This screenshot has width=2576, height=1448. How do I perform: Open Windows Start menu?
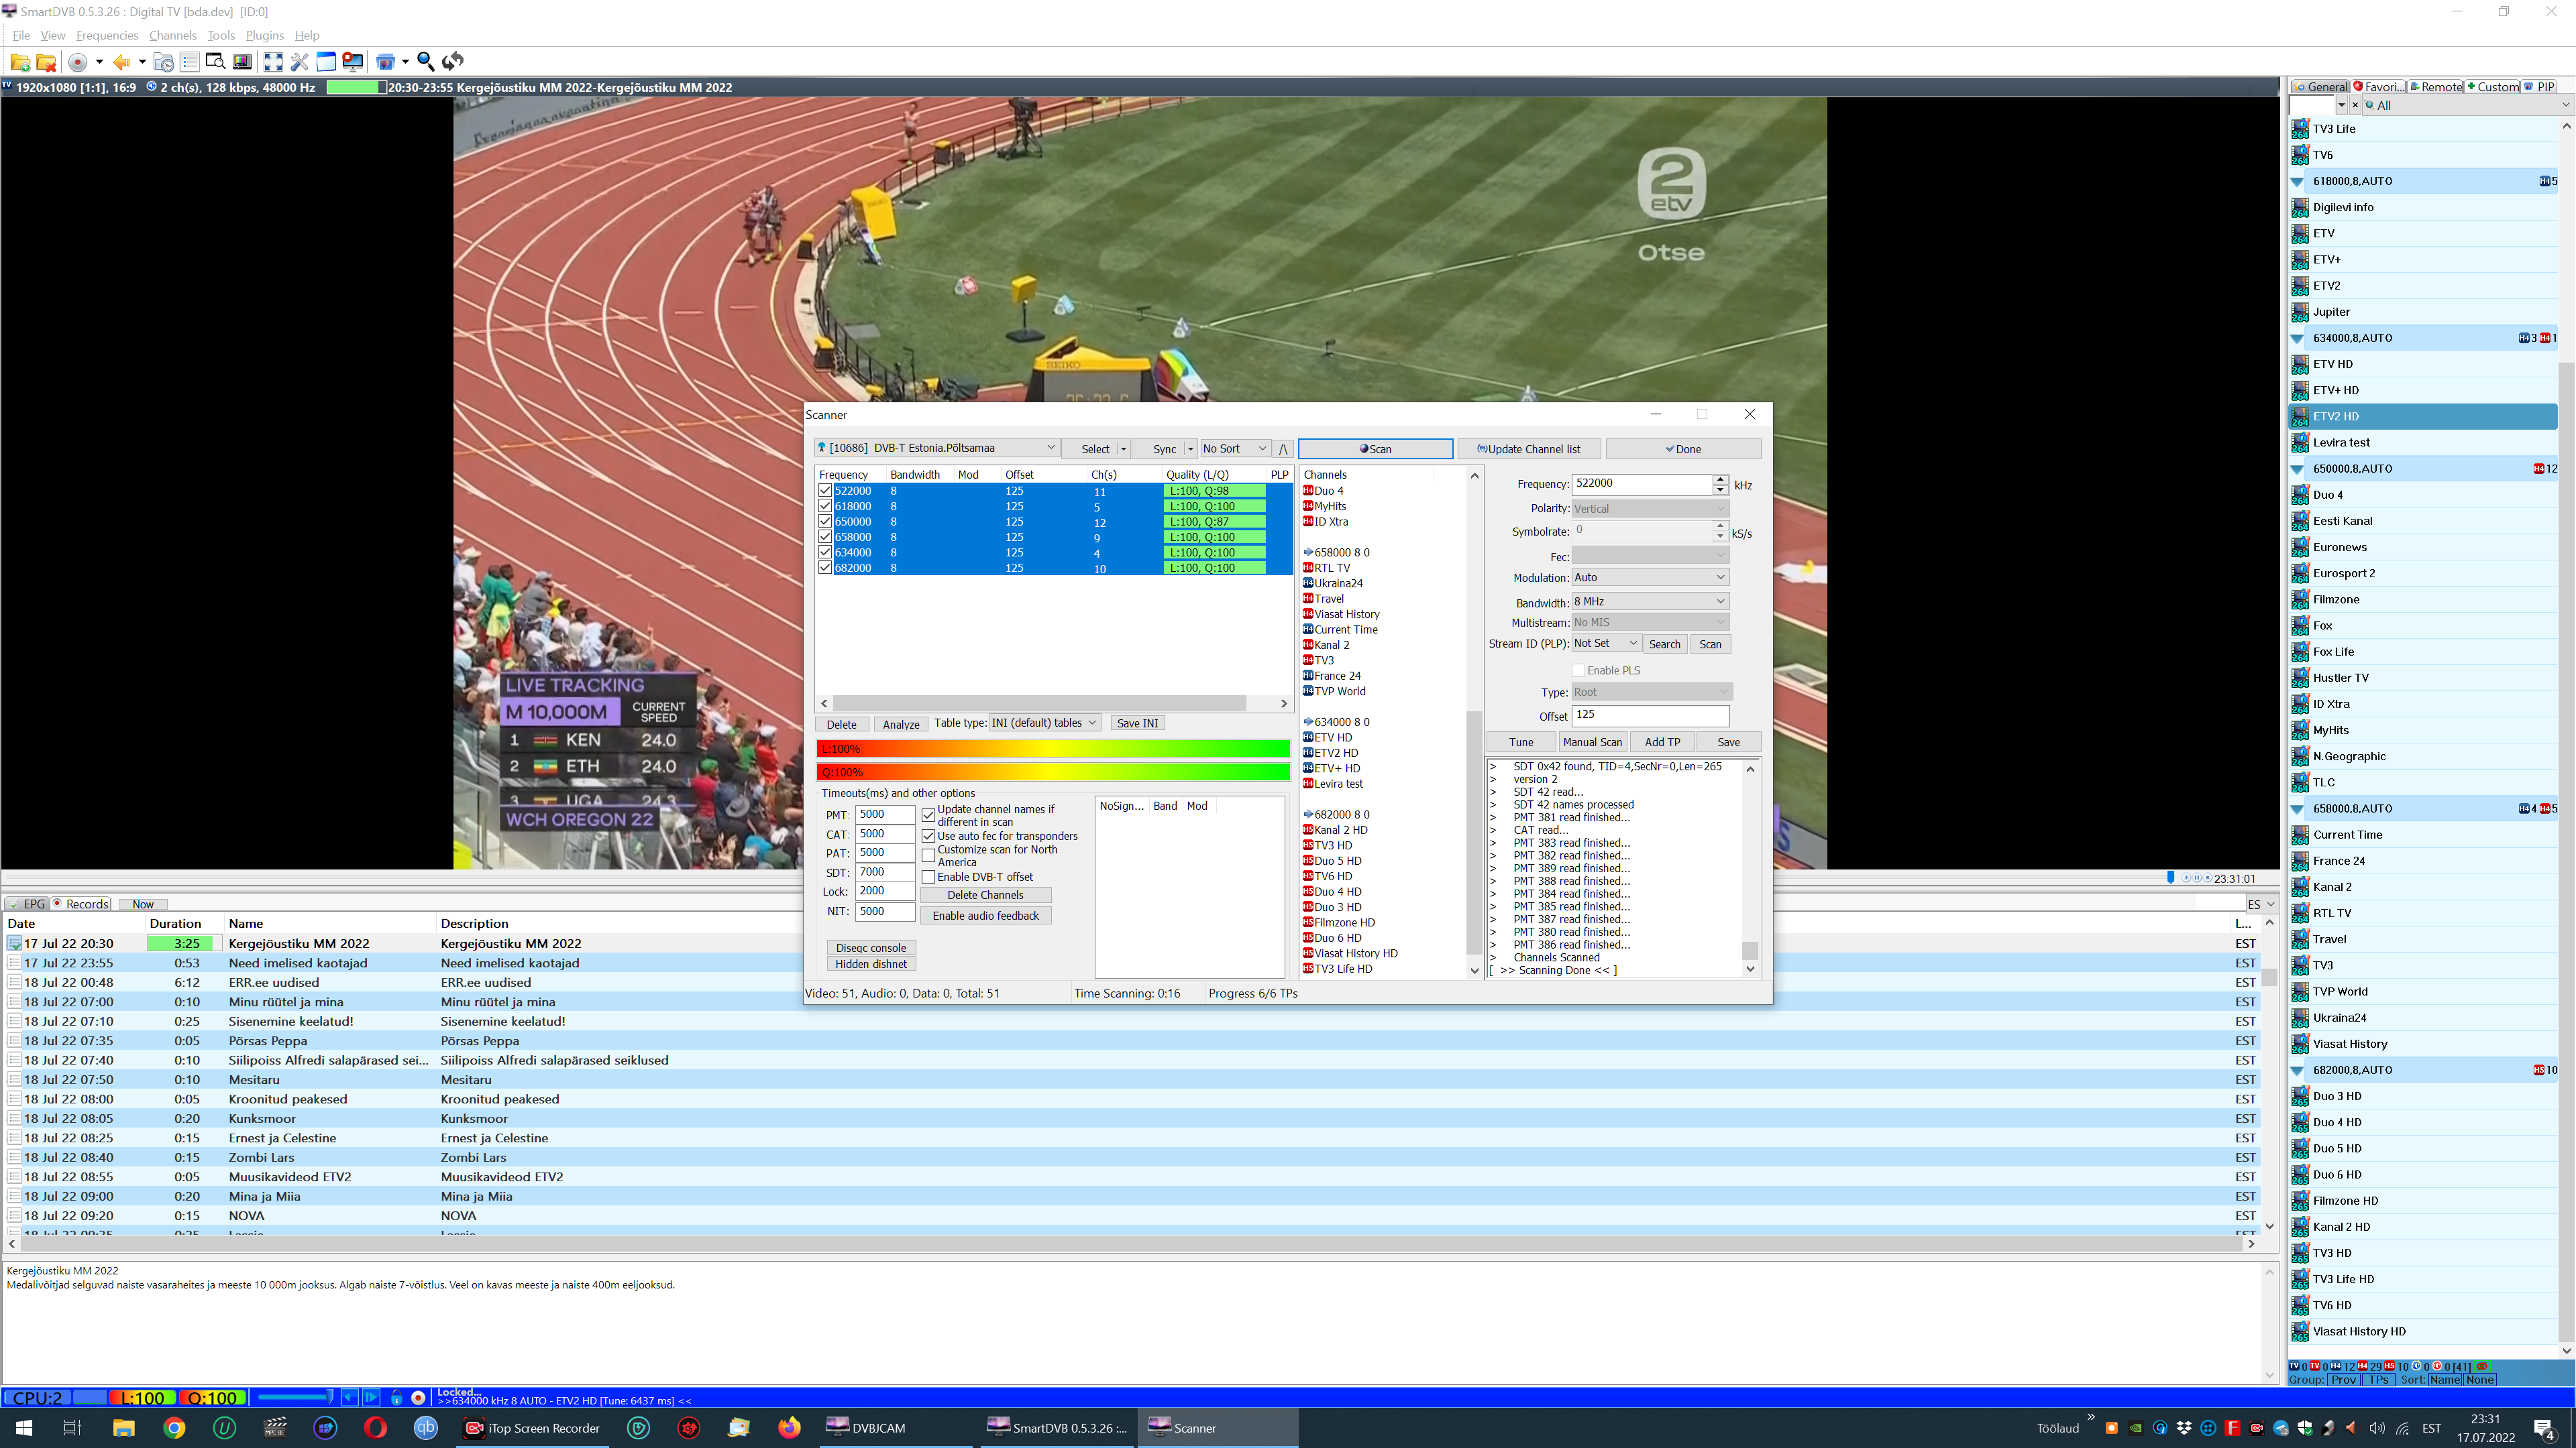click(x=24, y=1428)
